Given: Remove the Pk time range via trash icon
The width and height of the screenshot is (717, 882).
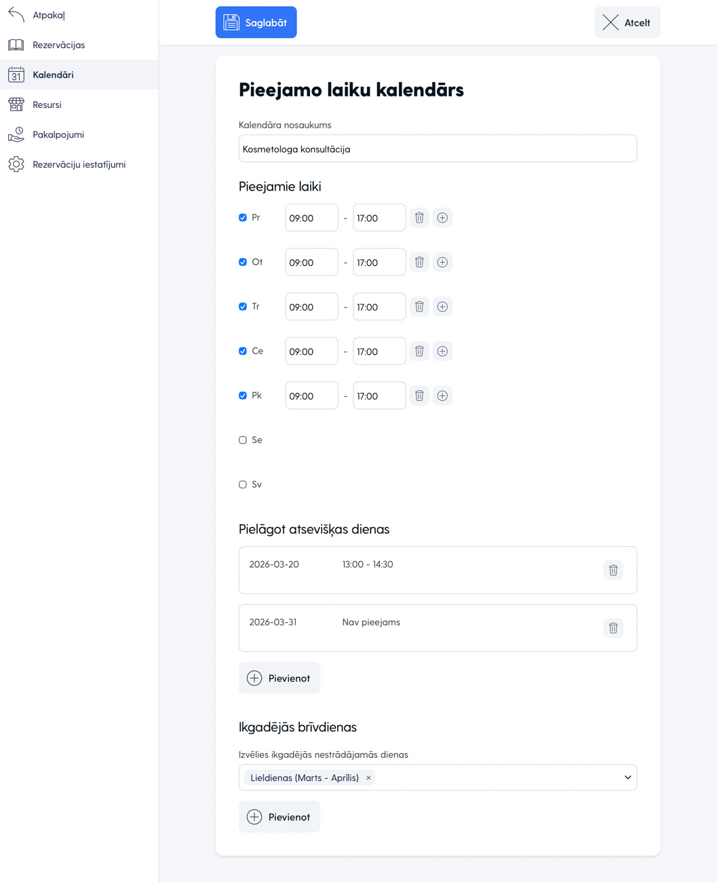Looking at the screenshot, I should pyautogui.click(x=419, y=396).
